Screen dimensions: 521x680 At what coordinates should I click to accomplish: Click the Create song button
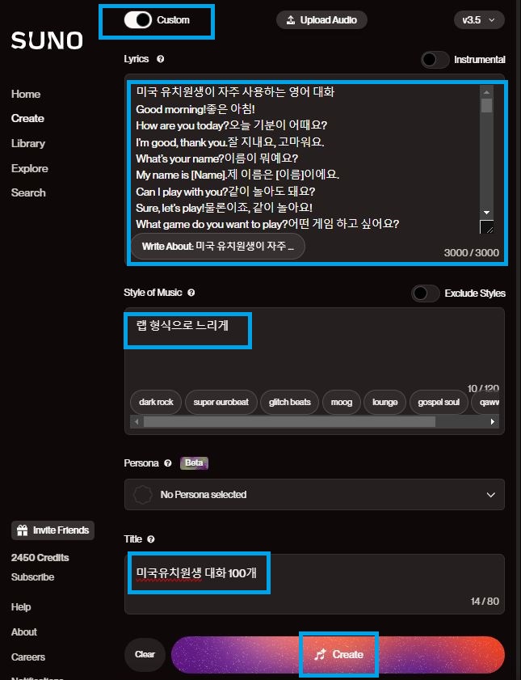pos(338,654)
